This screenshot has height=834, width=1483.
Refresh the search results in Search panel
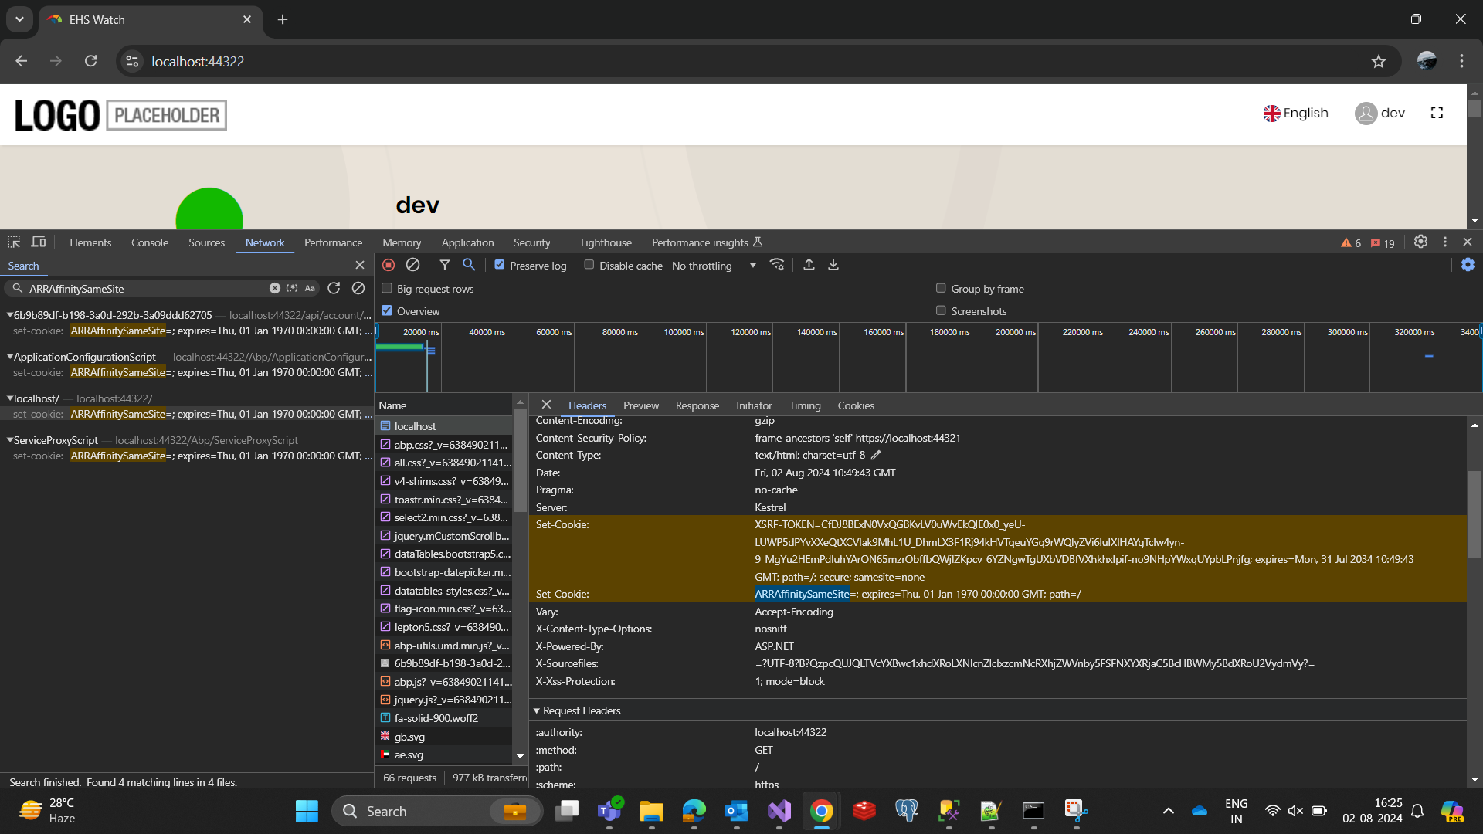coord(334,288)
